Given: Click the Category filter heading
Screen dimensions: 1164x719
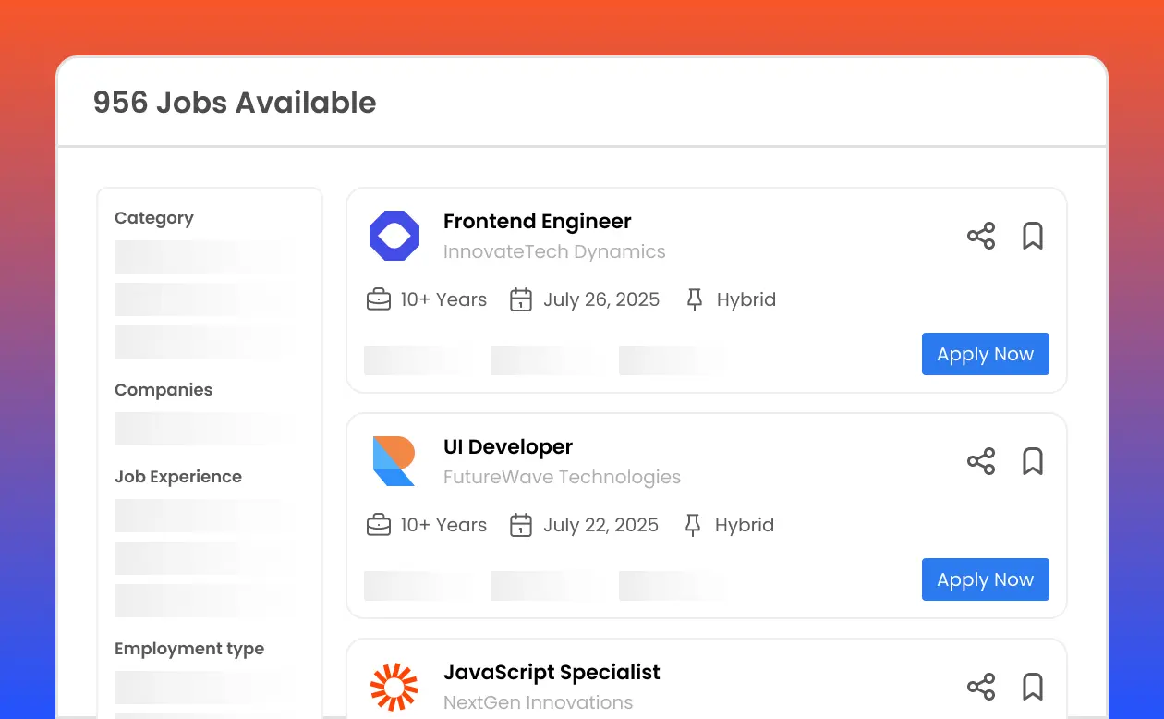Looking at the screenshot, I should pos(154,218).
